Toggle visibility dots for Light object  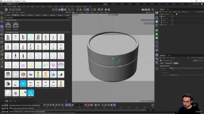[173, 16]
